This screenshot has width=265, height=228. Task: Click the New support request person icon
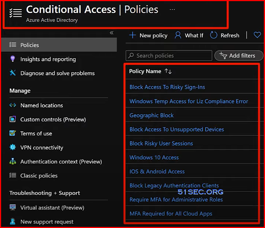[x=13, y=221]
